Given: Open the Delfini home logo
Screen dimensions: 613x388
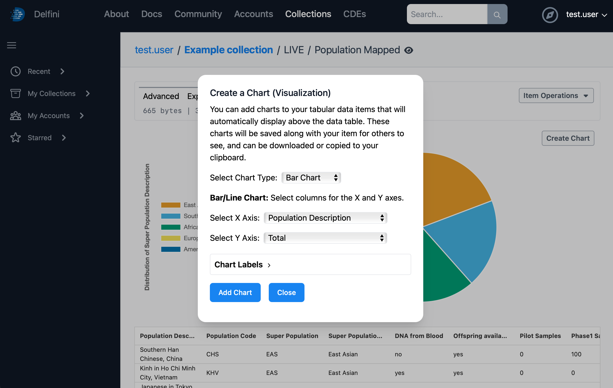Looking at the screenshot, I should coord(17,14).
